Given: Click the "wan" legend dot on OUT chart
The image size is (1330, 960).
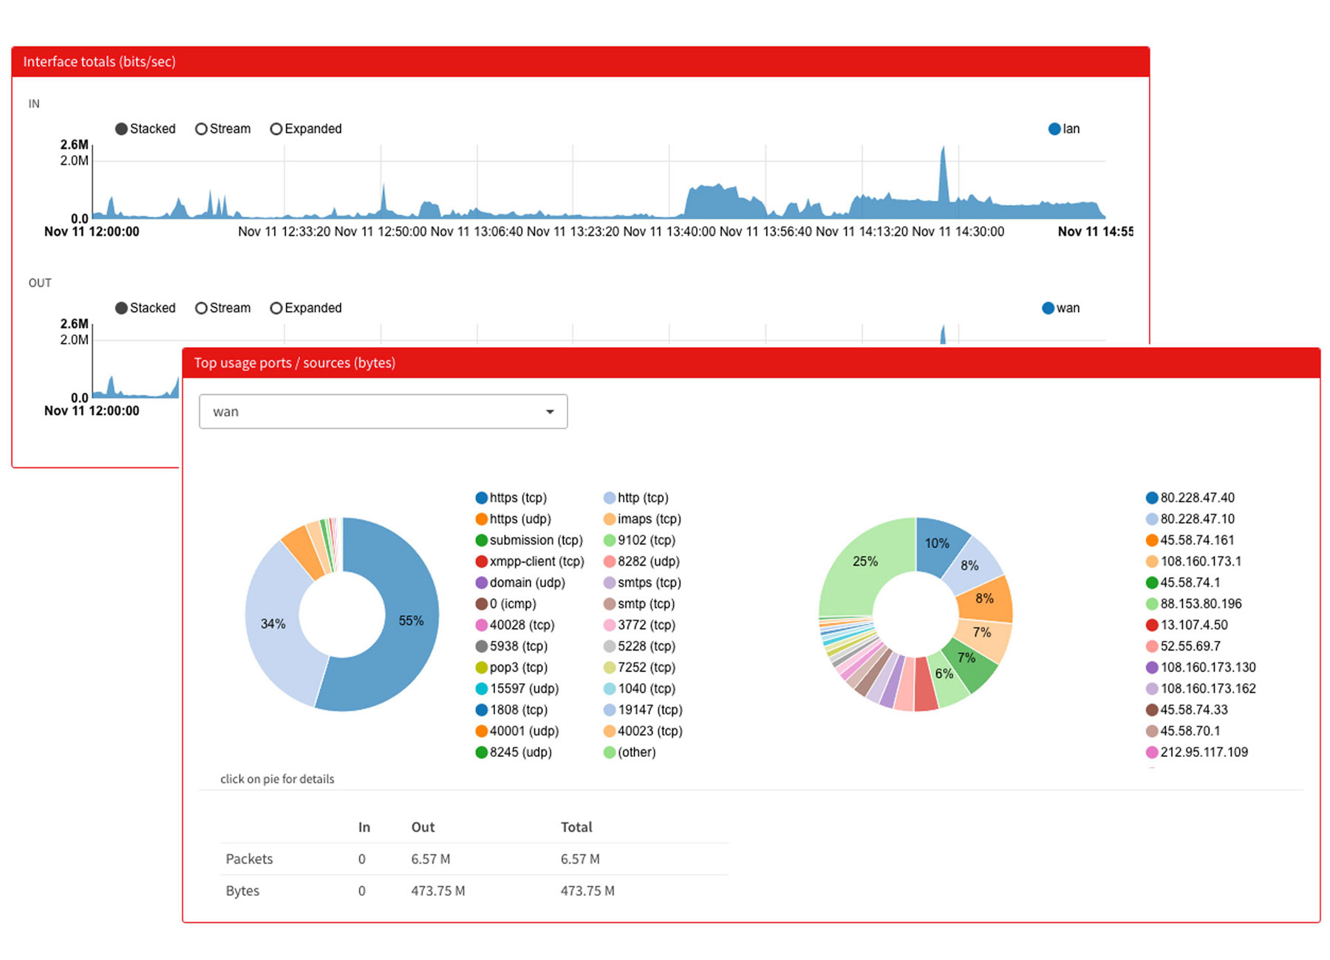Looking at the screenshot, I should coord(1047,308).
